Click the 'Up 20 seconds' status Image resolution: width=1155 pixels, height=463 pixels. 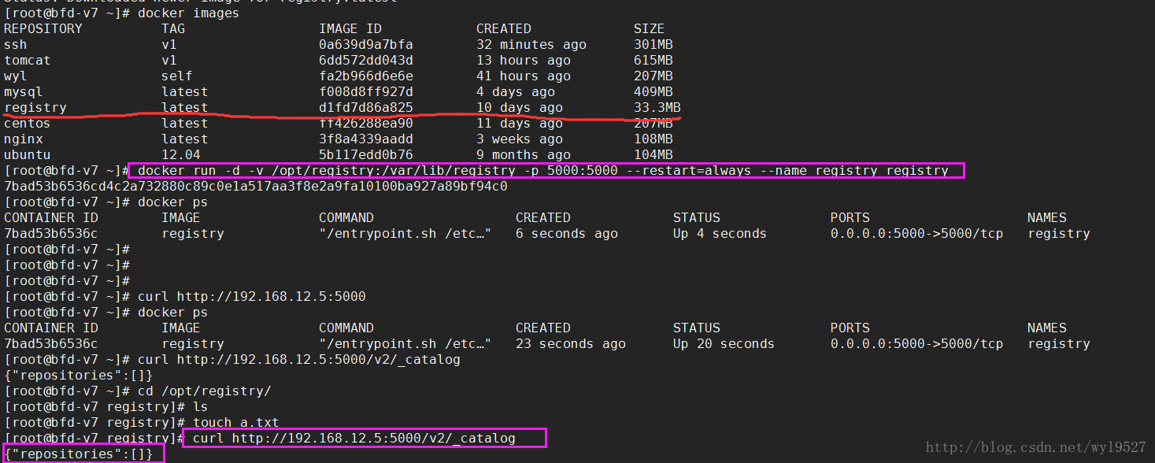click(x=724, y=343)
